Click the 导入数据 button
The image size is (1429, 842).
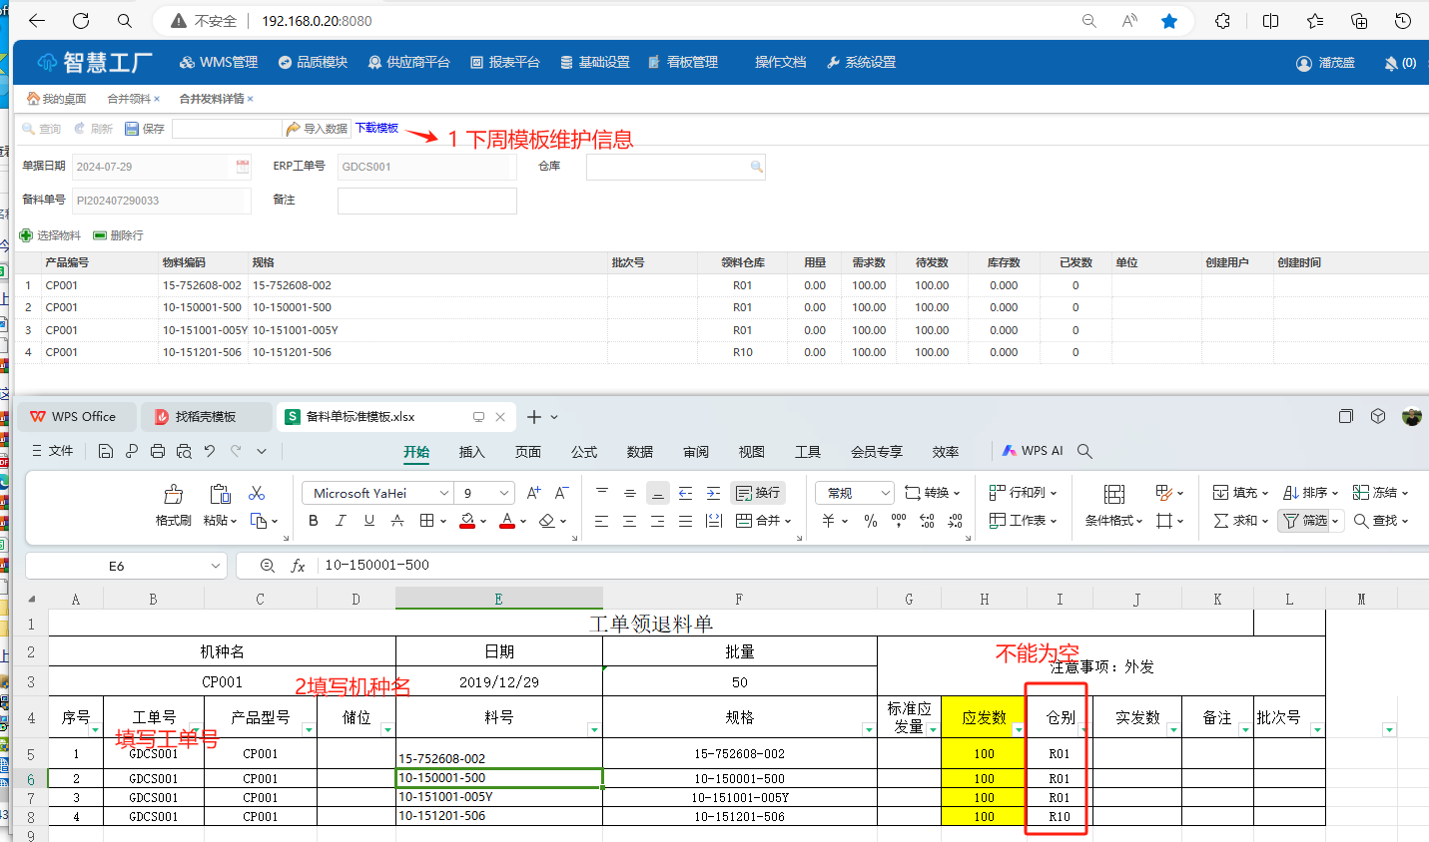point(317,129)
